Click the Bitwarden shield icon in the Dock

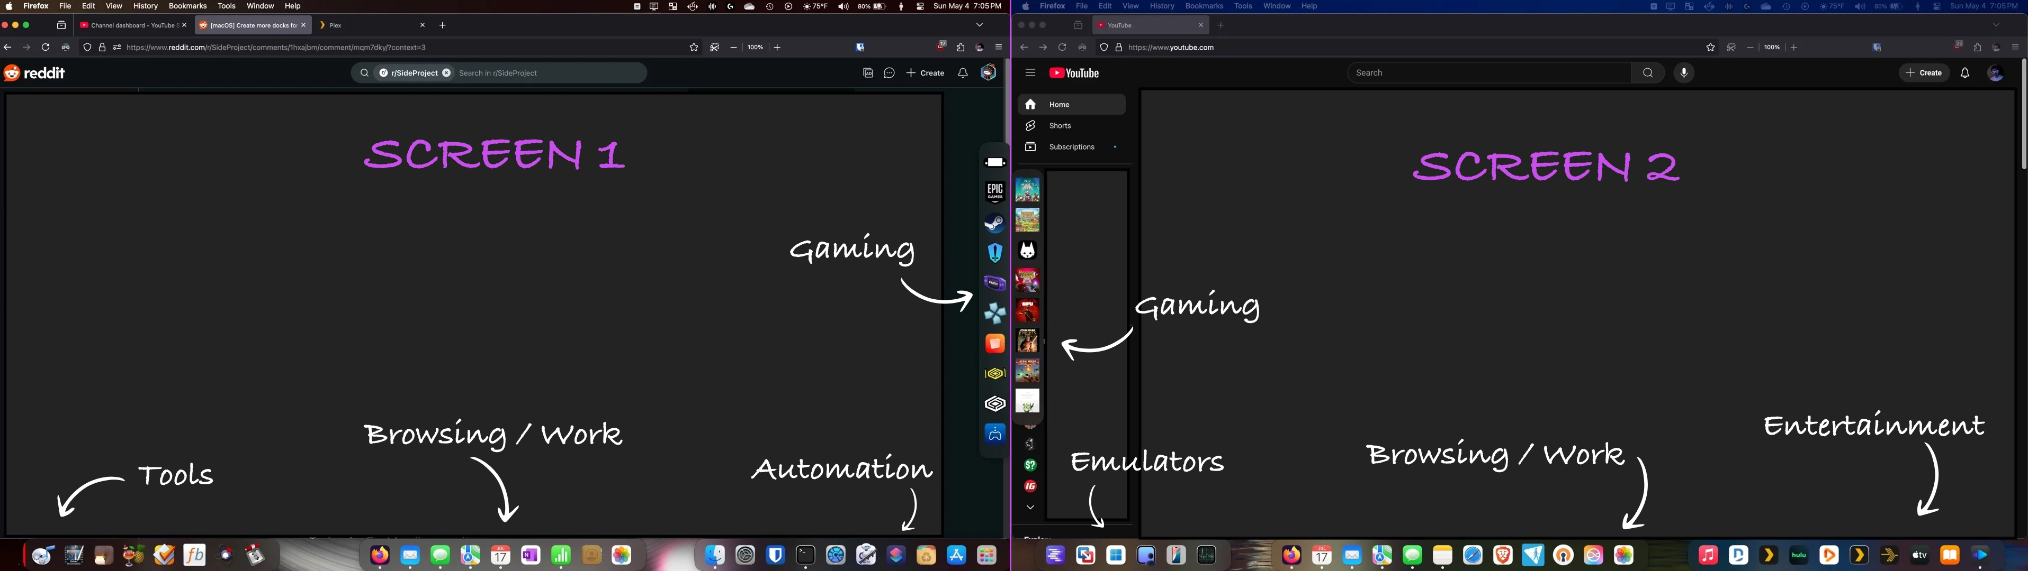point(775,555)
